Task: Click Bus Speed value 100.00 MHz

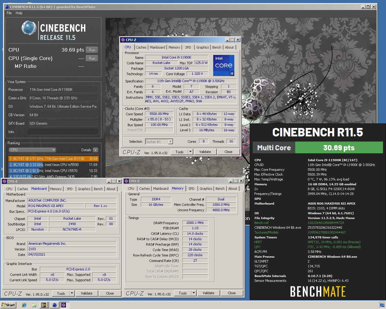Action: [x=159, y=125]
